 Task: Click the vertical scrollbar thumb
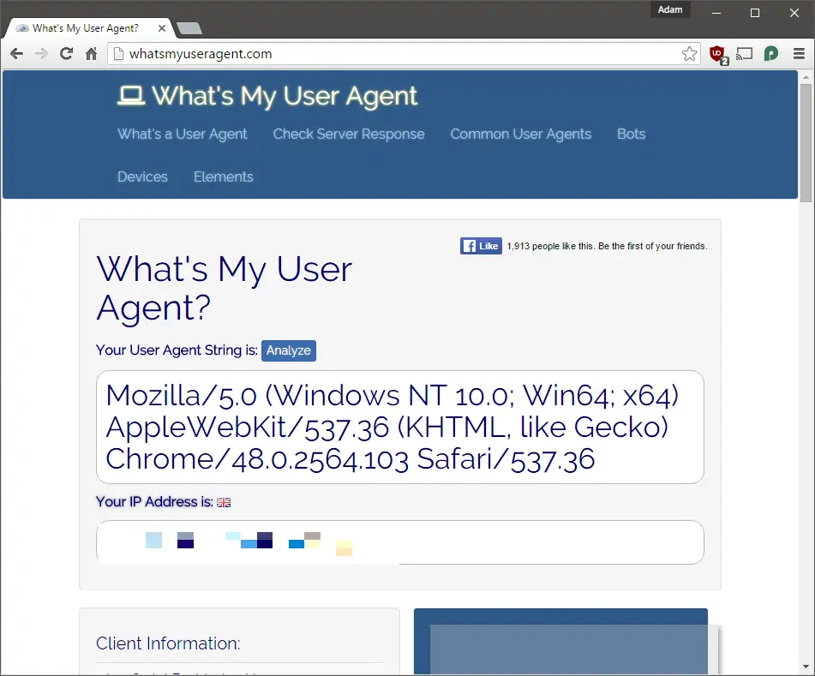(x=806, y=142)
